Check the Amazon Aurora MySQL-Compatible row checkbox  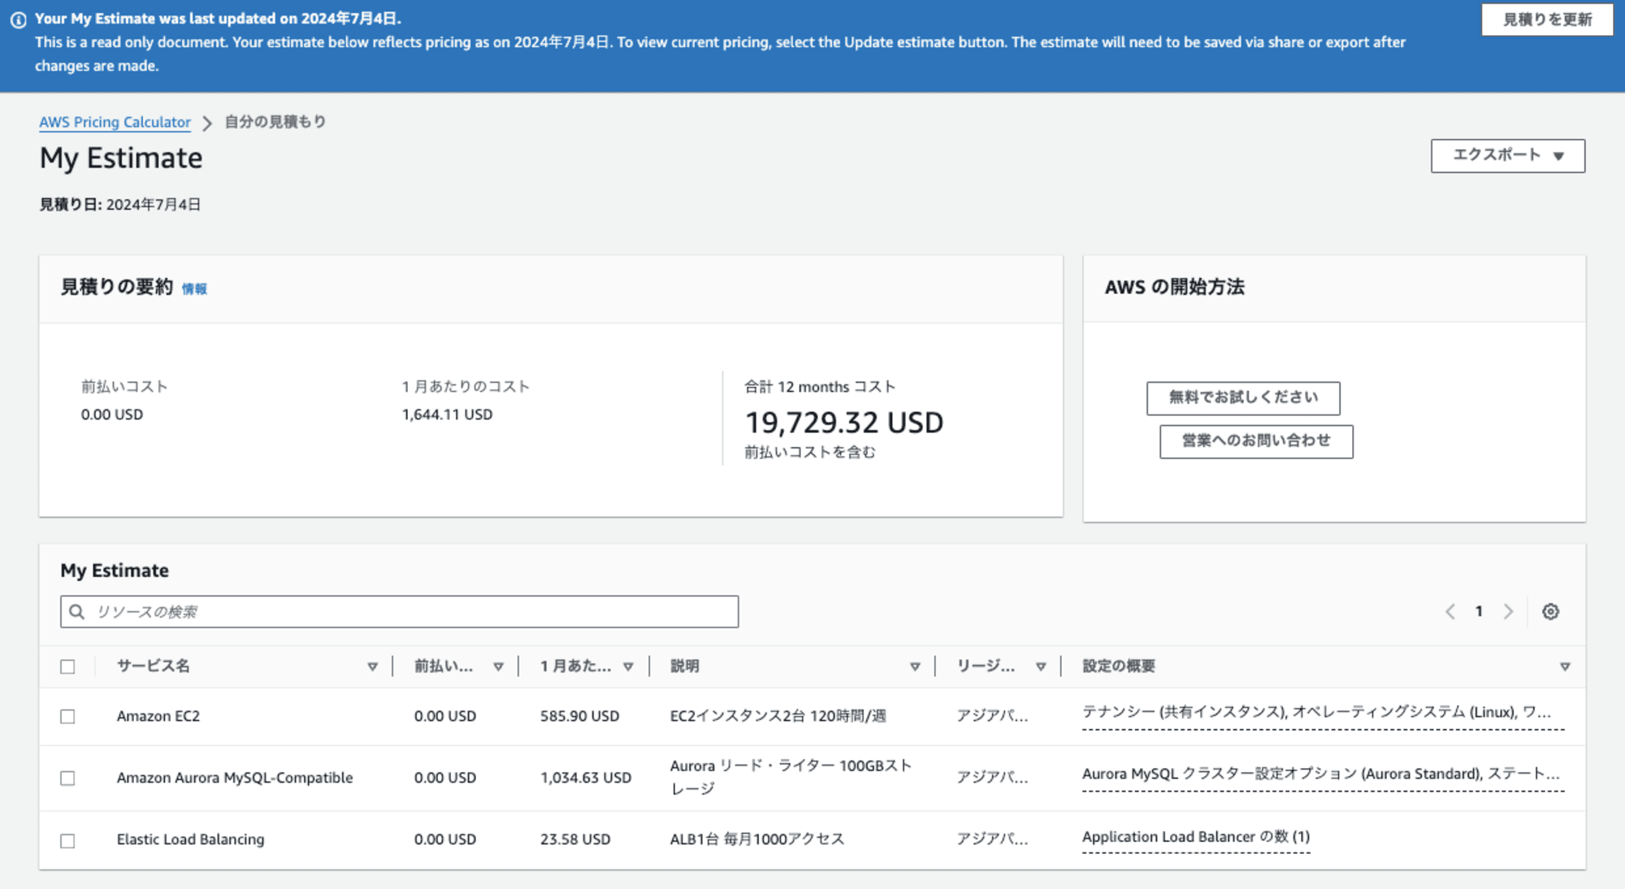click(x=67, y=778)
